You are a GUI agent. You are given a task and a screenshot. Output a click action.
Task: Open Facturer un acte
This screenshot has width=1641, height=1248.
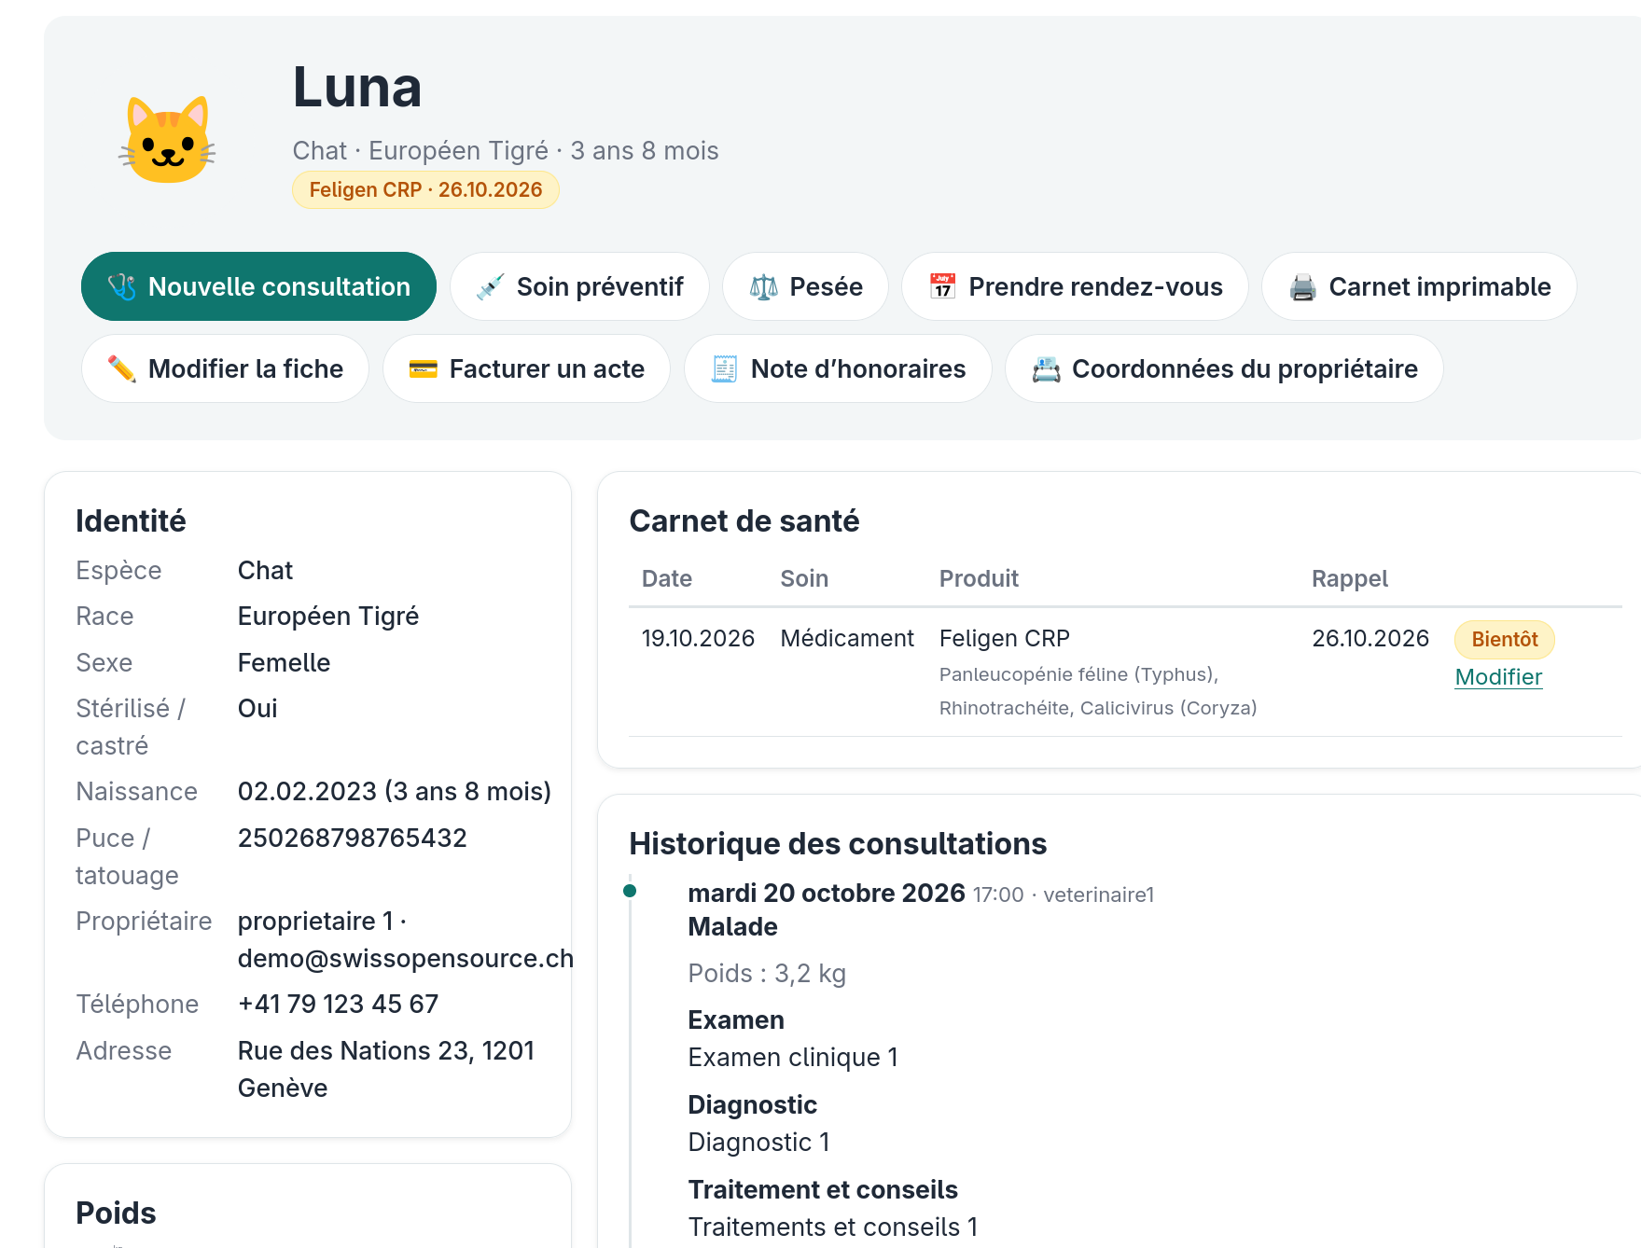pos(526,368)
